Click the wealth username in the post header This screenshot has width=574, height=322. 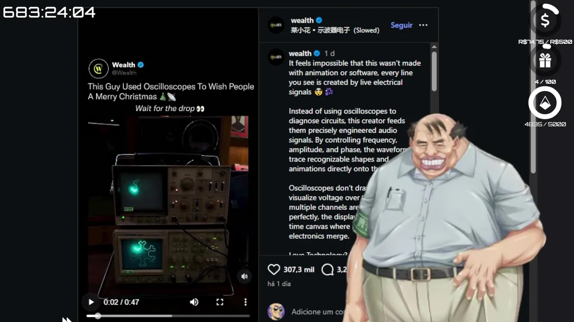302,20
